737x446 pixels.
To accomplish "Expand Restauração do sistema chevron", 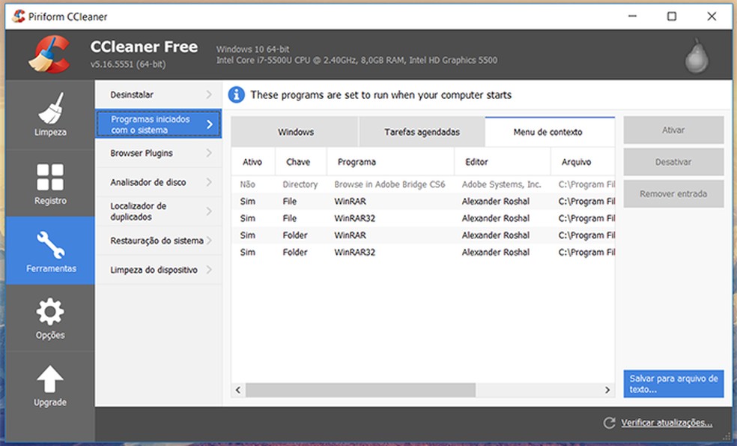I will [x=210, y=240].
